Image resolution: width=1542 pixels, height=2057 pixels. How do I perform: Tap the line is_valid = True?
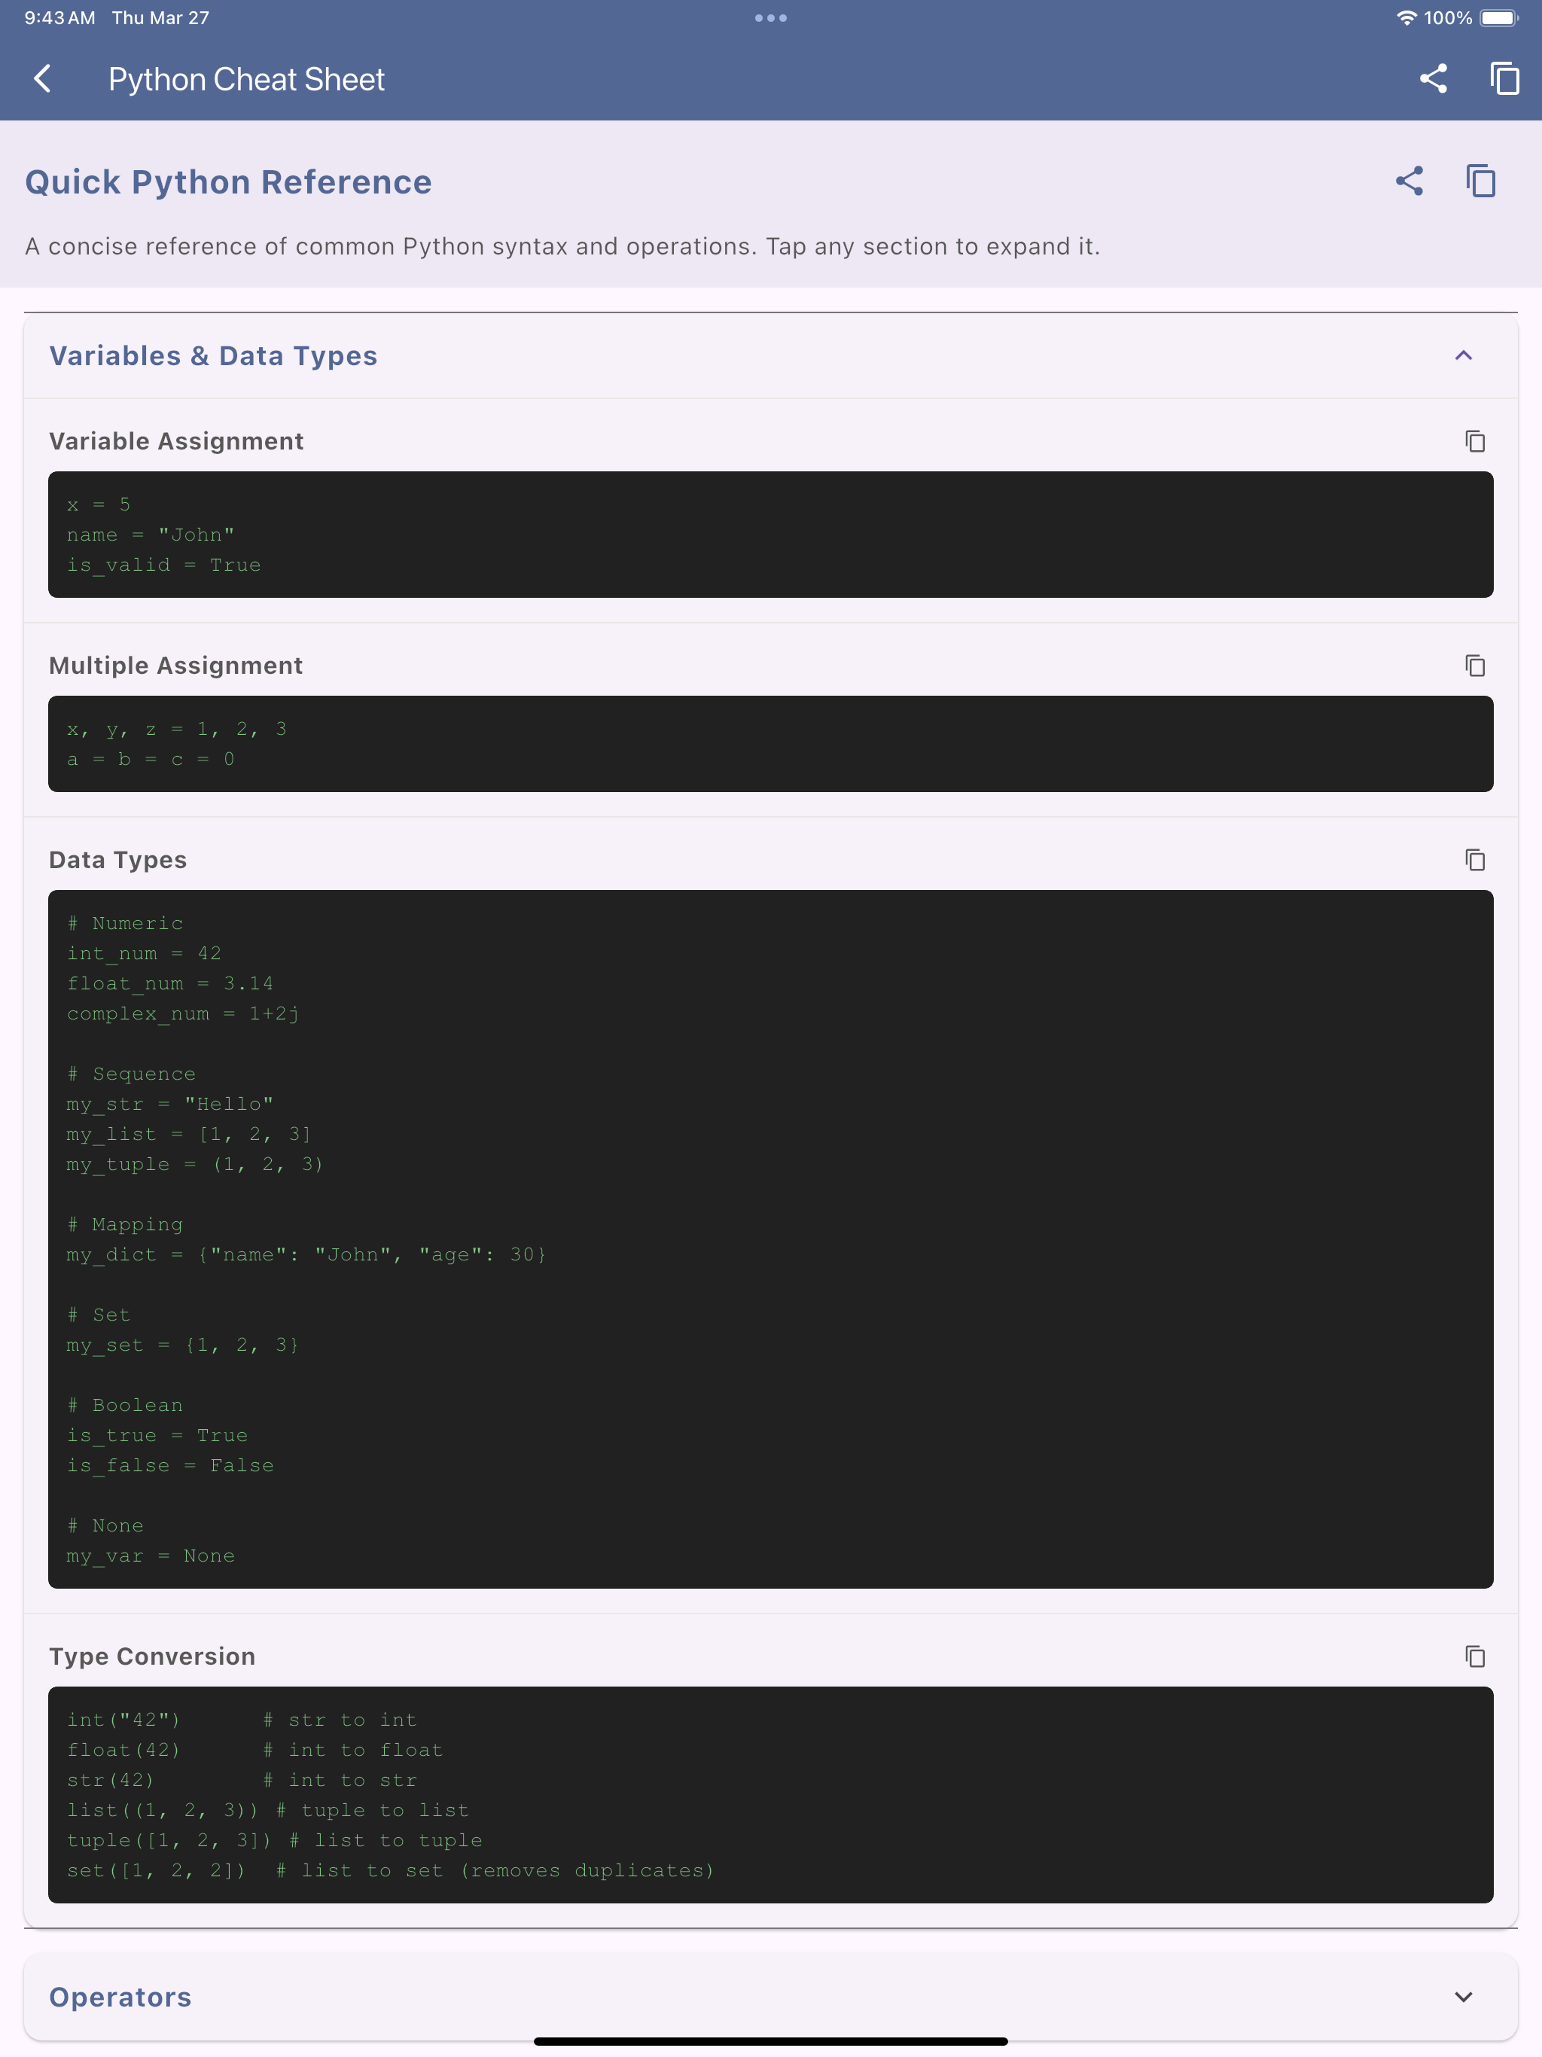point(163,565)
